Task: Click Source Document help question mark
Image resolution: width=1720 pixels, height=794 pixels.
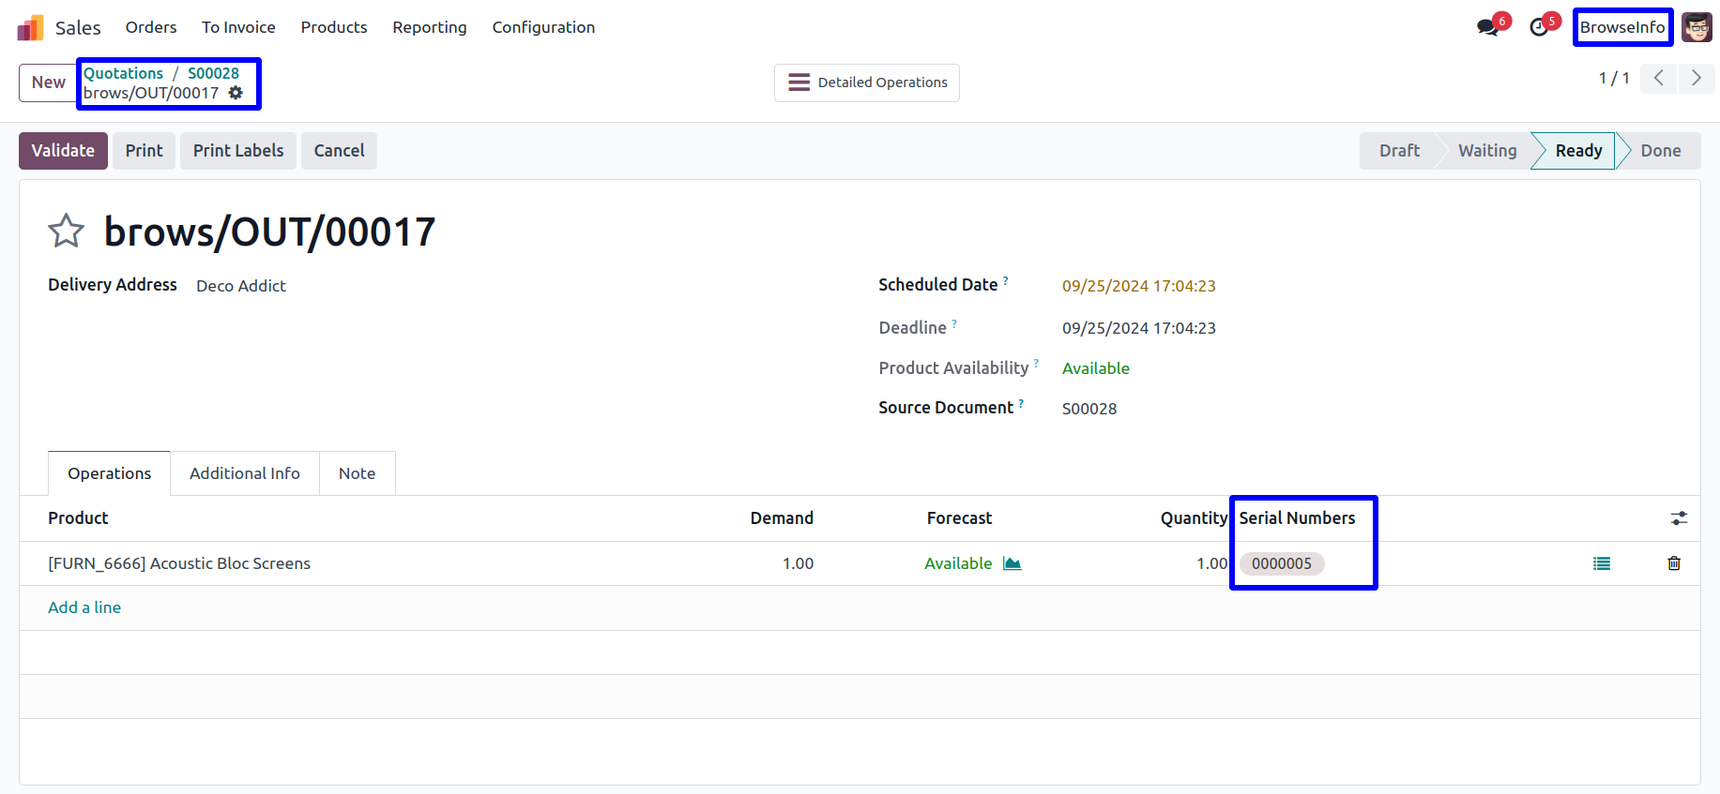Action: click(1021, 403)
